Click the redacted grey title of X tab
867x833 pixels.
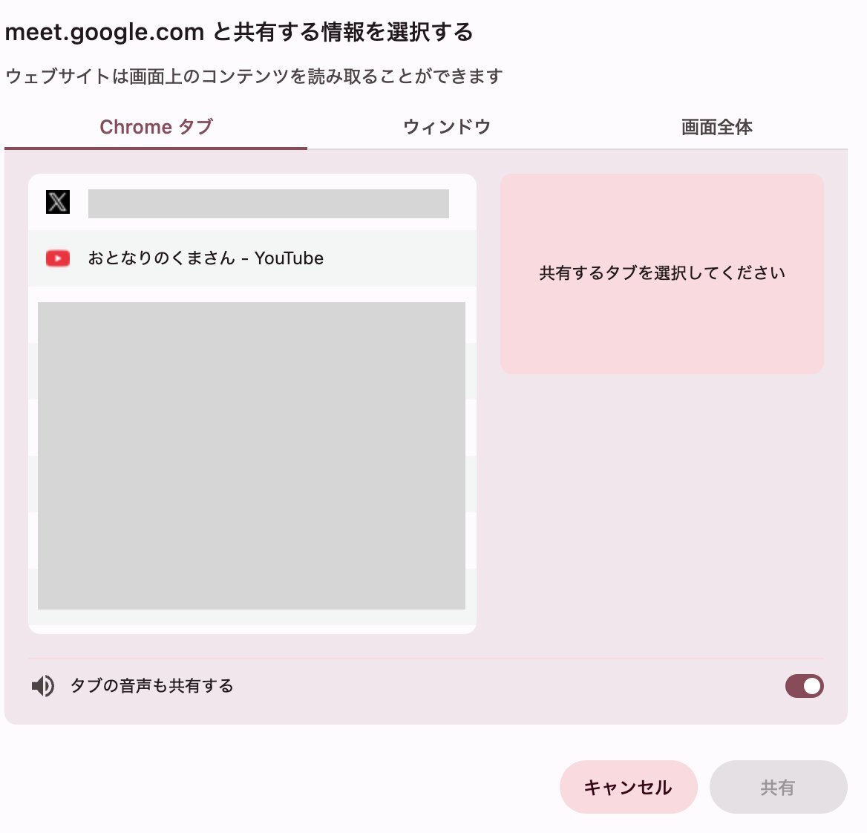coord(268,203)
